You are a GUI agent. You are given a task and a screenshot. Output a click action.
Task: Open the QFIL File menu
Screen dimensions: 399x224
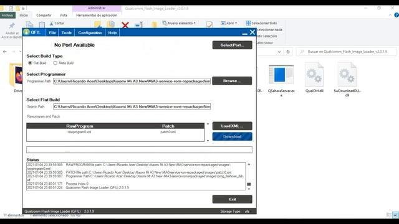click(52, 33)
